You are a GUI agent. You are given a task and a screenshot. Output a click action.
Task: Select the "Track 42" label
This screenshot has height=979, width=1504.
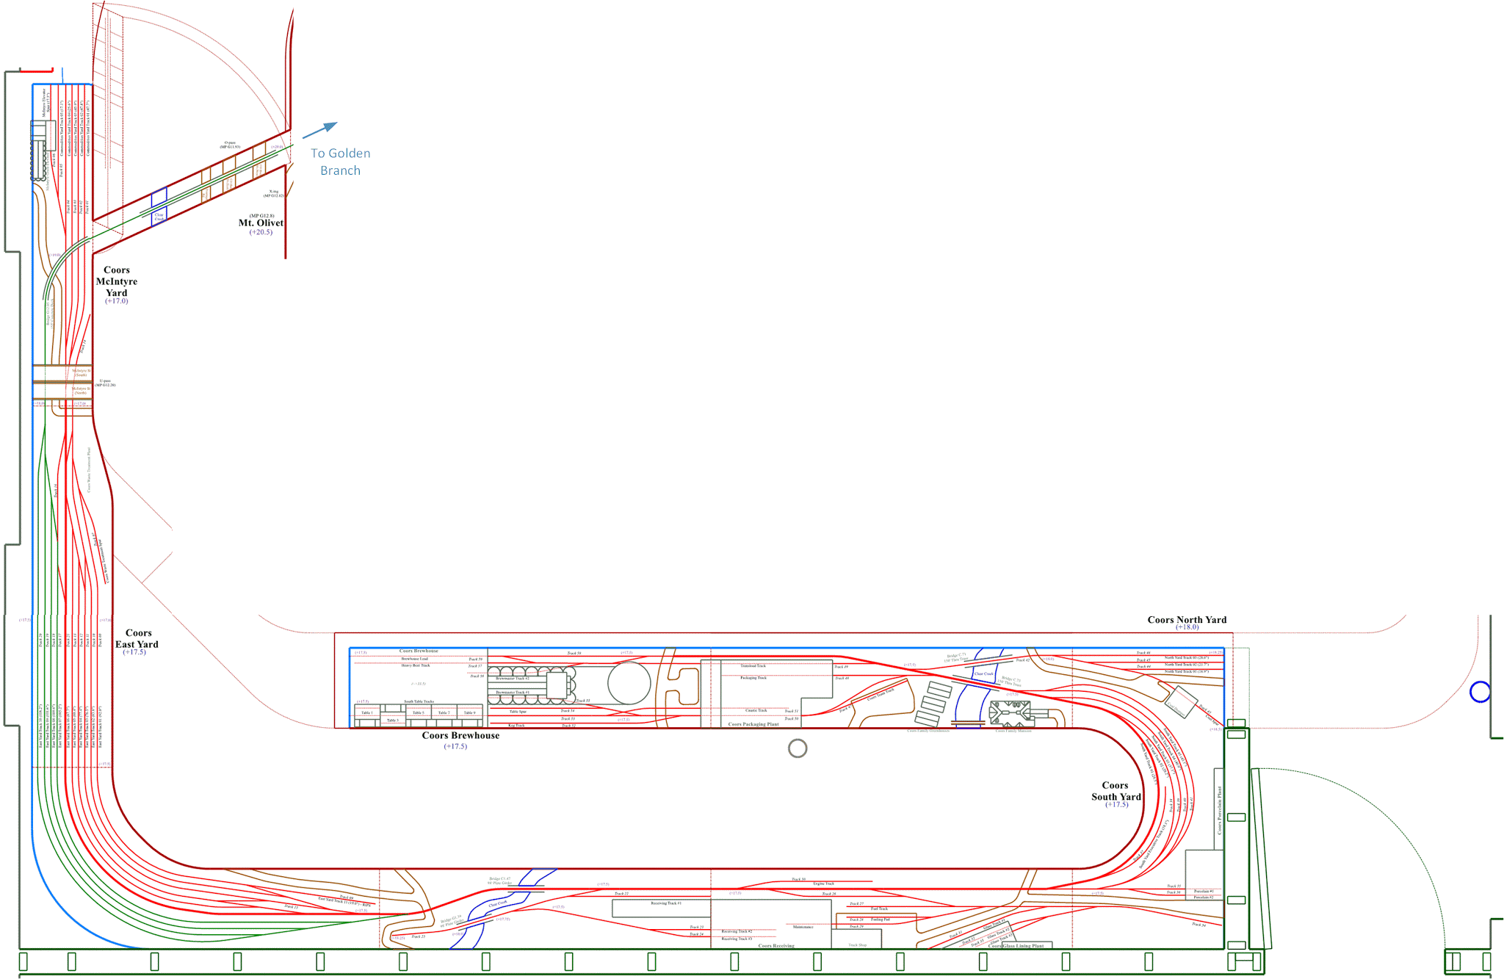(x=1023, y=660)
